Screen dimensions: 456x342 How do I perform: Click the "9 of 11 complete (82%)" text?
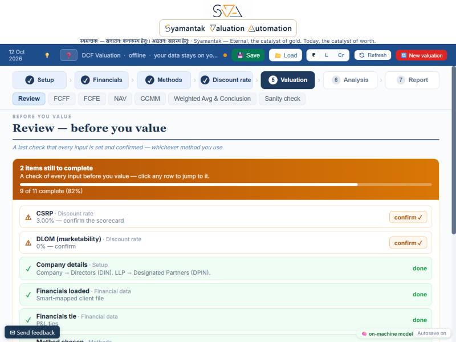tap(51, 191)
